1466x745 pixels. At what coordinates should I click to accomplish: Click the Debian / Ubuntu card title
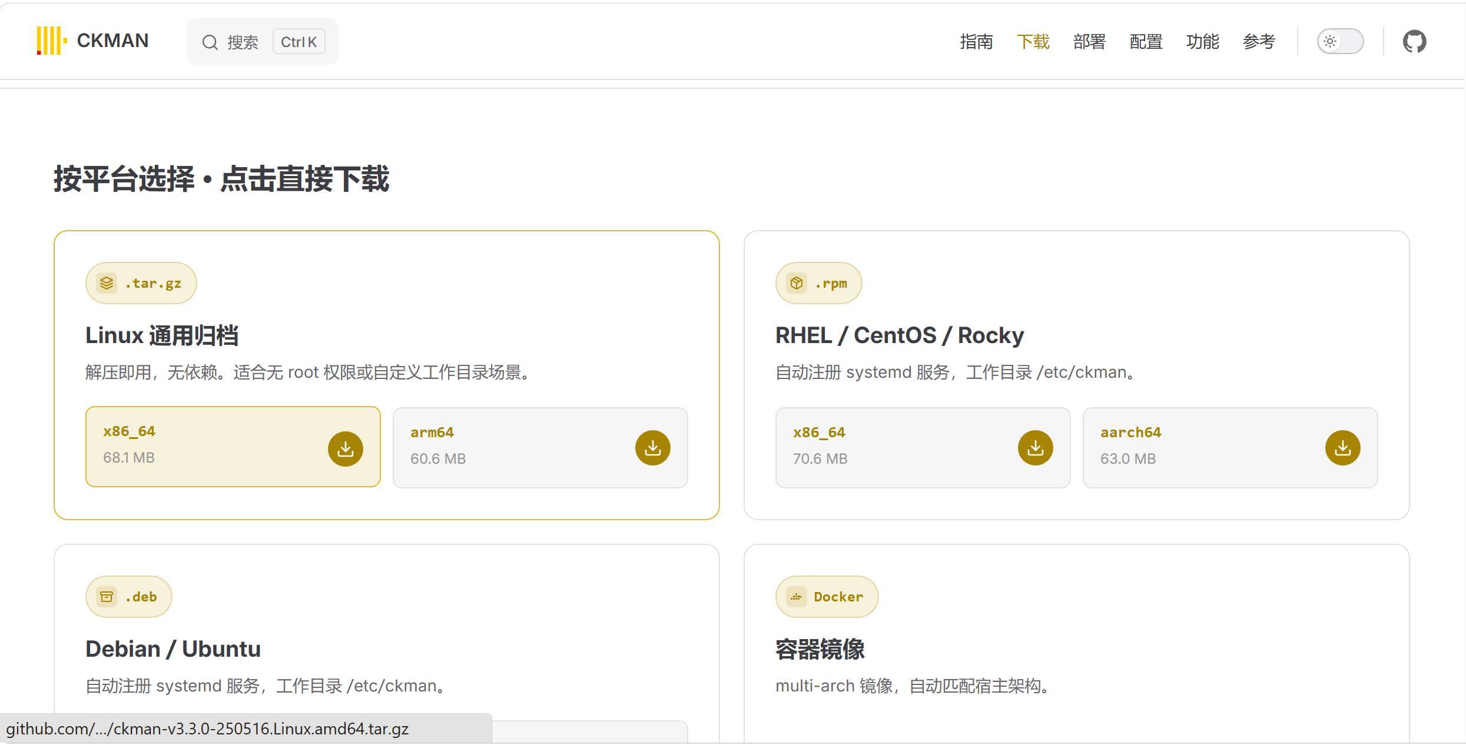[173, 649]
